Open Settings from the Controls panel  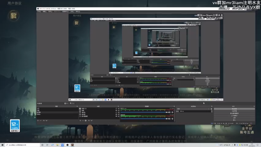click(x=234, y=118)
